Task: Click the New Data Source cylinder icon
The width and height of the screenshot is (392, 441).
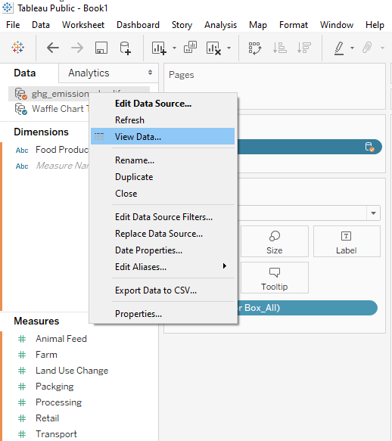Action: pos(125,48)
